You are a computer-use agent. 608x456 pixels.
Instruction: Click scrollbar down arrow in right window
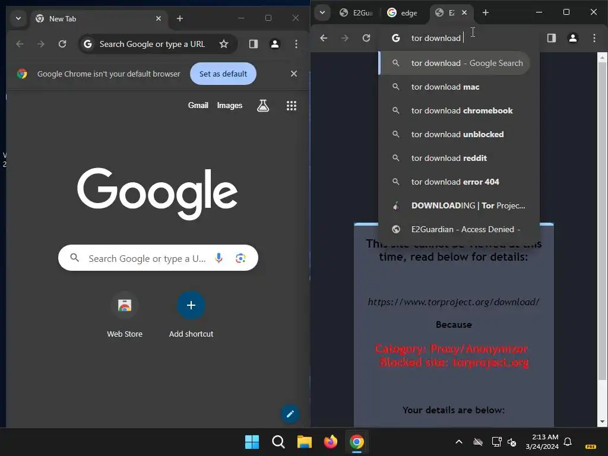(x=602, y=422)
